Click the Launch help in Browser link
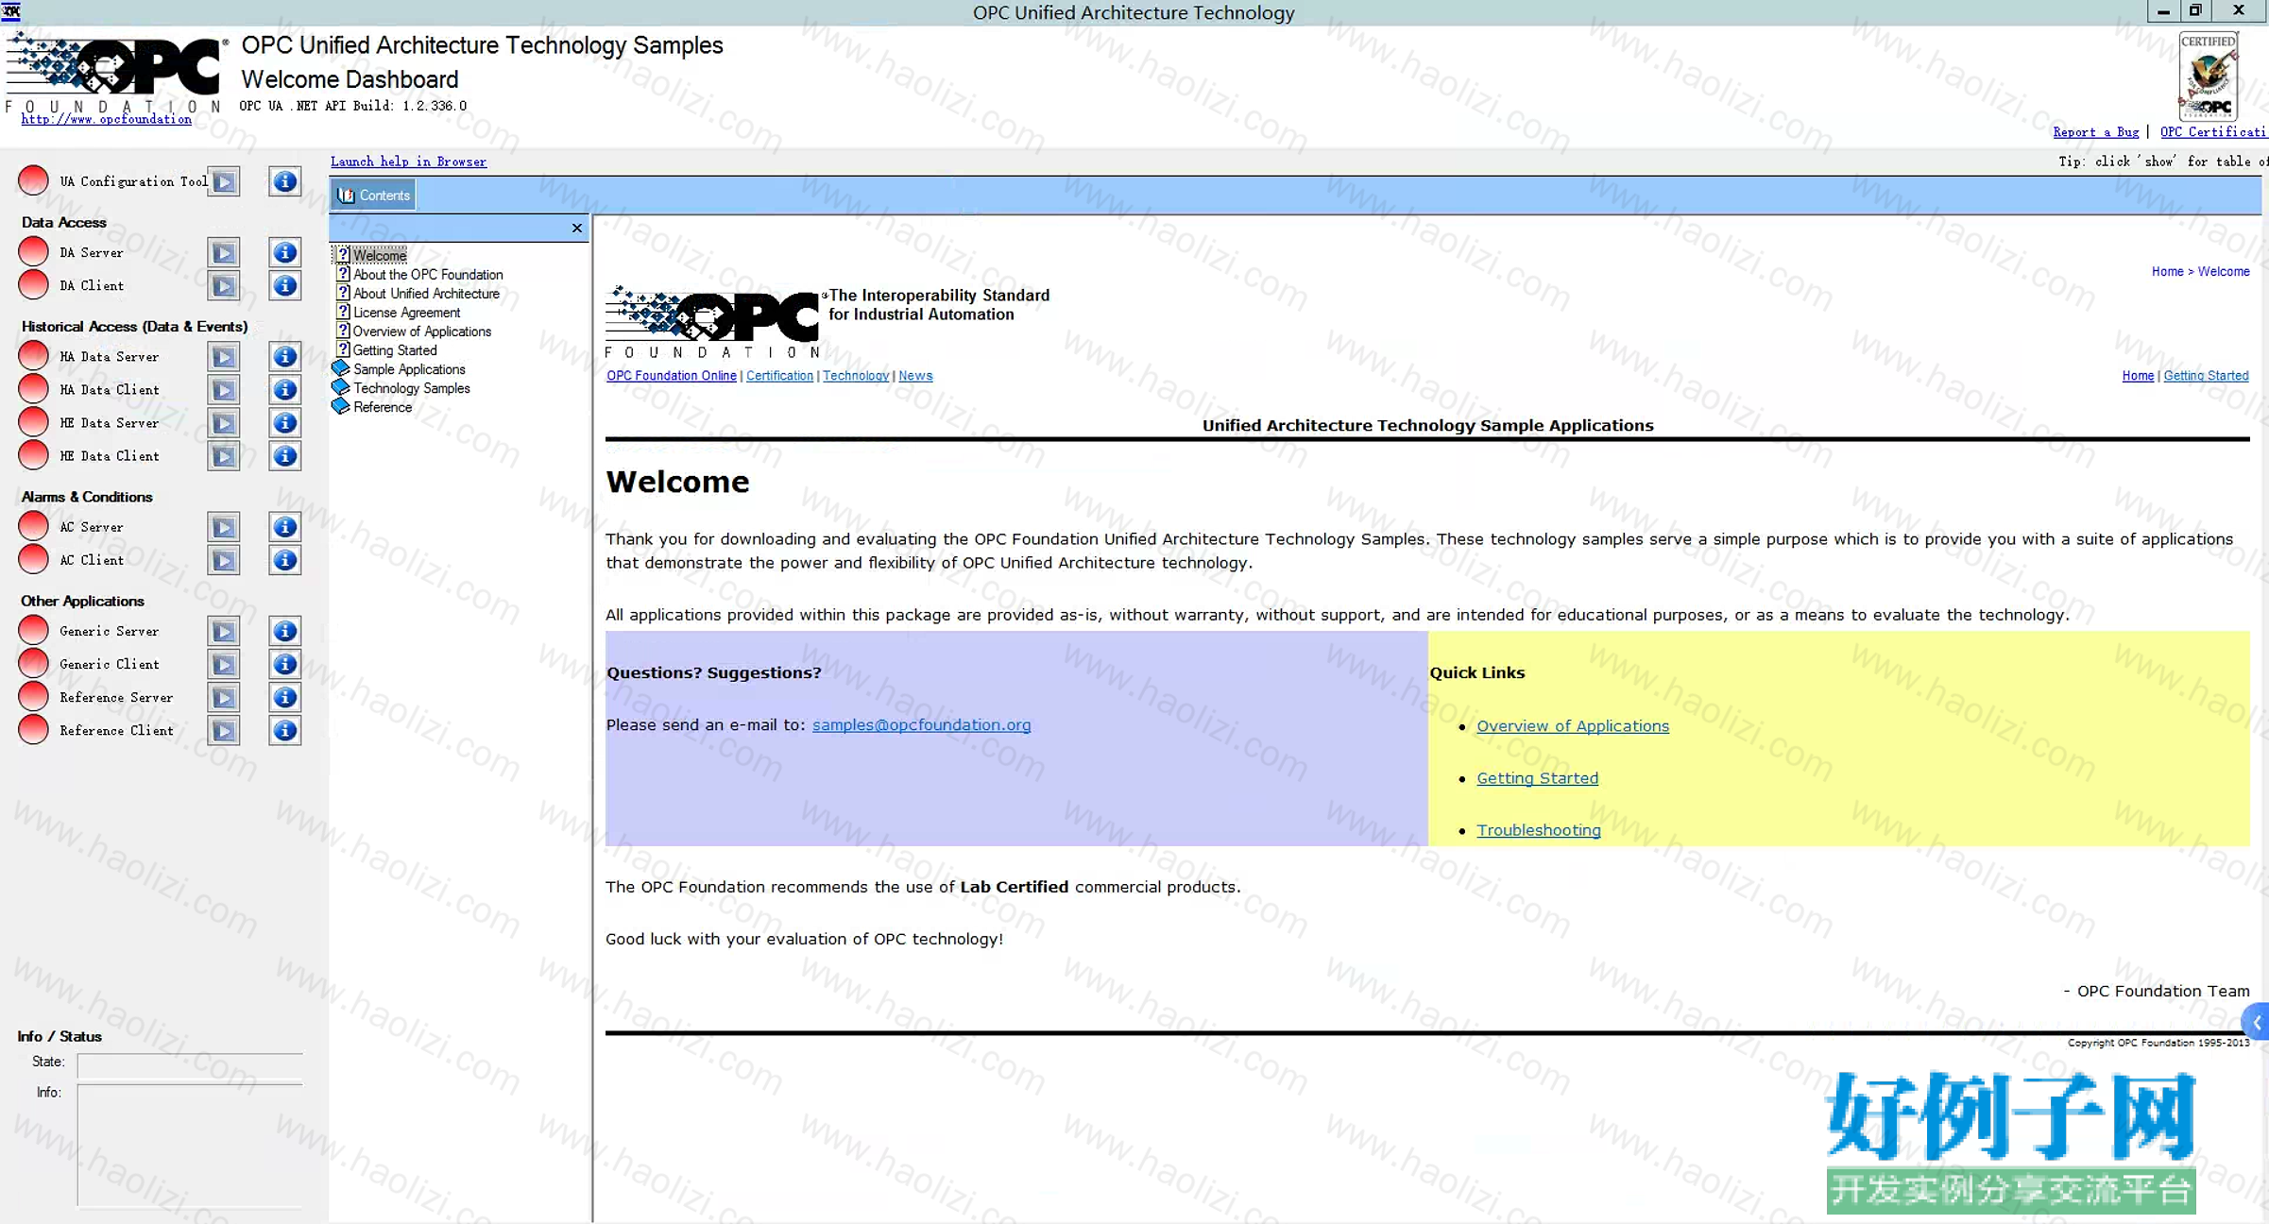The width and height of the screenshot is (2269, 1224). 408,161
